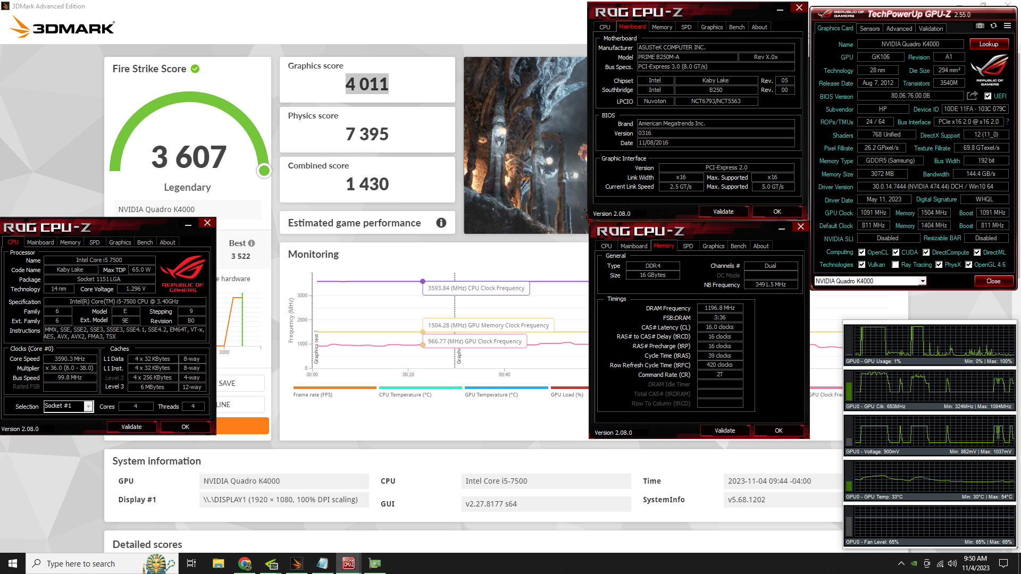Click the 3DMark logo
The image size is (1021, 574).
point(62,27)
